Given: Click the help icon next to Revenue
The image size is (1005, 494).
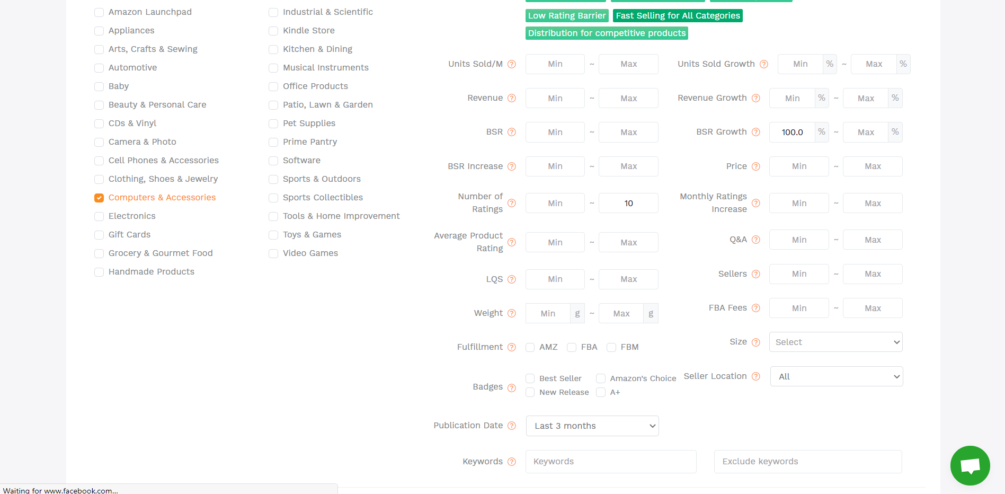Looking at the screenshot, I should (x=512, y=98).
